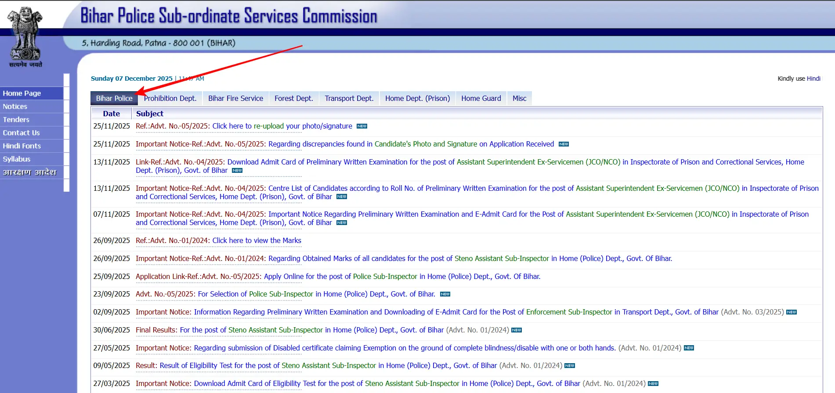Switch to Transport Dept. tab
835x393 pixels.
(349, 98)
